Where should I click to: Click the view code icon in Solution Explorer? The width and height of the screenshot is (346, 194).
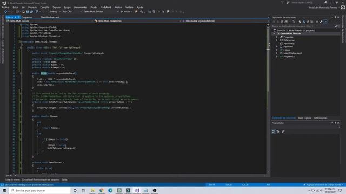(317, 22)
